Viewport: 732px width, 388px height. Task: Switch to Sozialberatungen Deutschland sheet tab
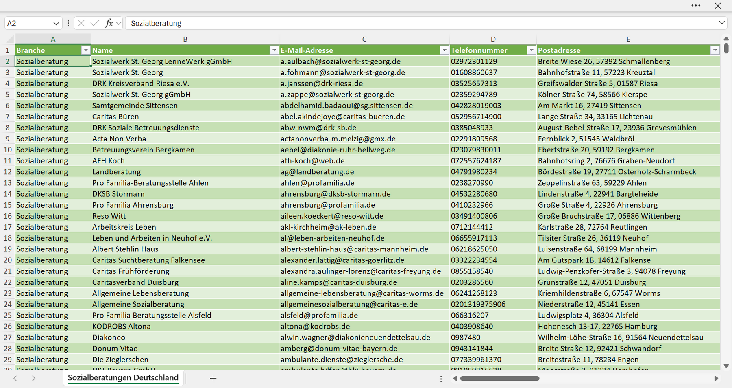tap(123, 378)
